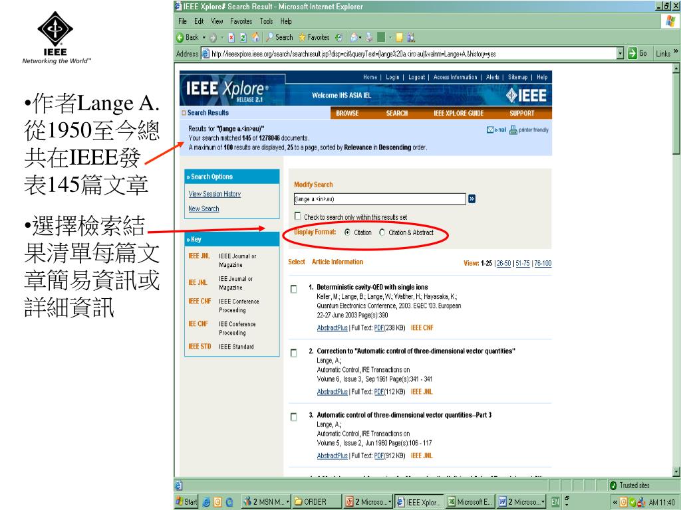681x510 pixels.
Task: Open ORDER folder taskbar button
Action: pyautogui.click(x=316, y=502)
